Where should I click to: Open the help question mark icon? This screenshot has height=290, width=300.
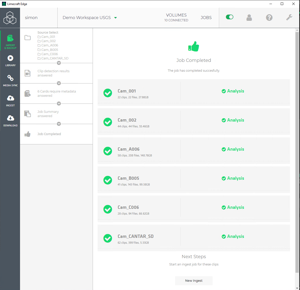click(269, 18)
